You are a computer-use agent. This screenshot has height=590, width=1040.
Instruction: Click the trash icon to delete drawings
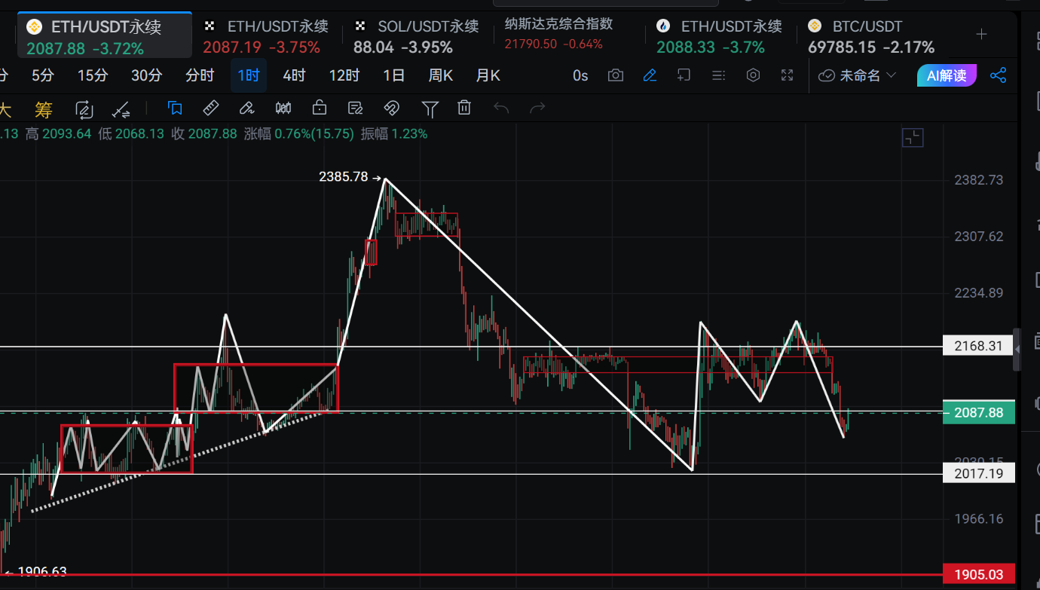464,109
